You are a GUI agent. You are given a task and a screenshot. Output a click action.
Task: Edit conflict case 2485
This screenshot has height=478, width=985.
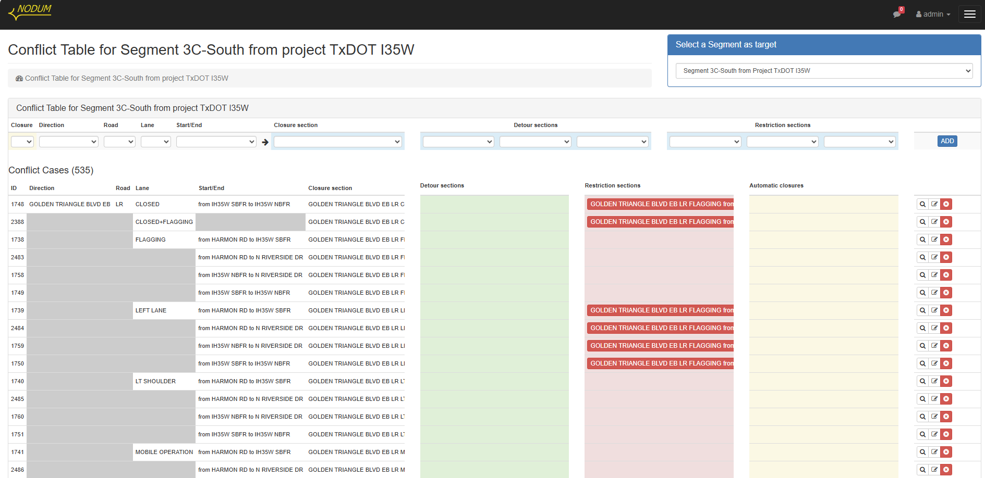tap(934, 399)
